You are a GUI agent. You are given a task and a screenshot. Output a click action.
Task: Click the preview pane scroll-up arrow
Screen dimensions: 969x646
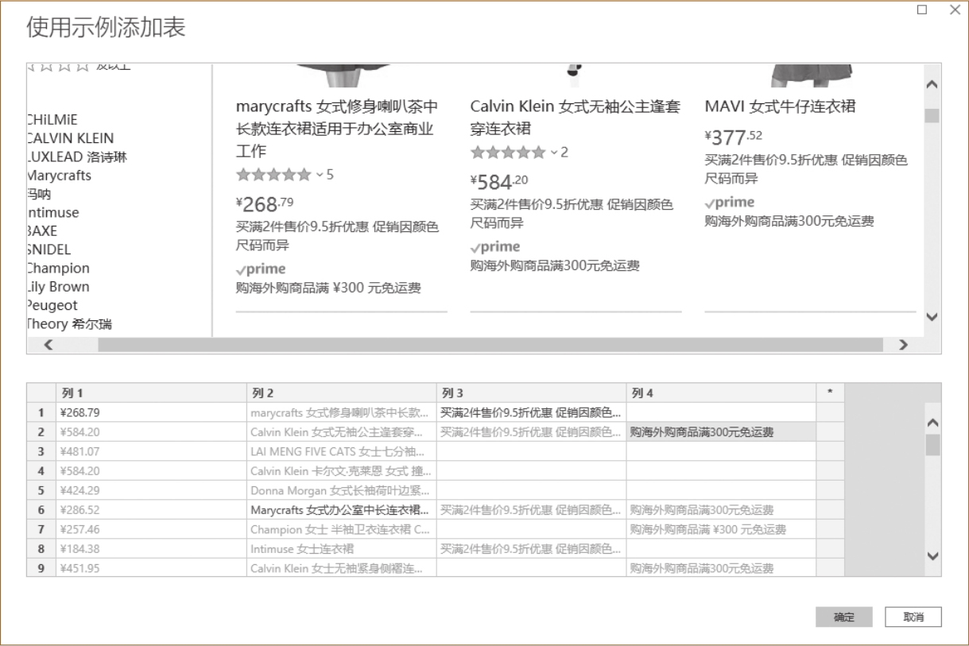[x=933, y=84]
